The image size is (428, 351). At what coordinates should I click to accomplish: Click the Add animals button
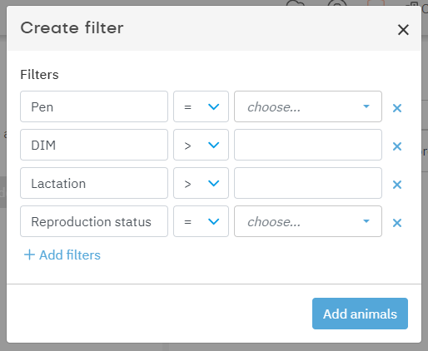360,314
